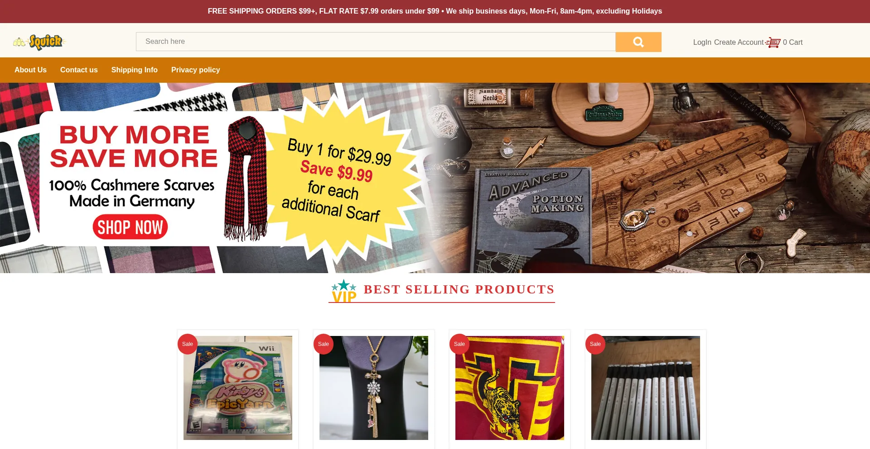Click Sale badge on markers product
Screen dimensions: 870x449
(595, 344)
